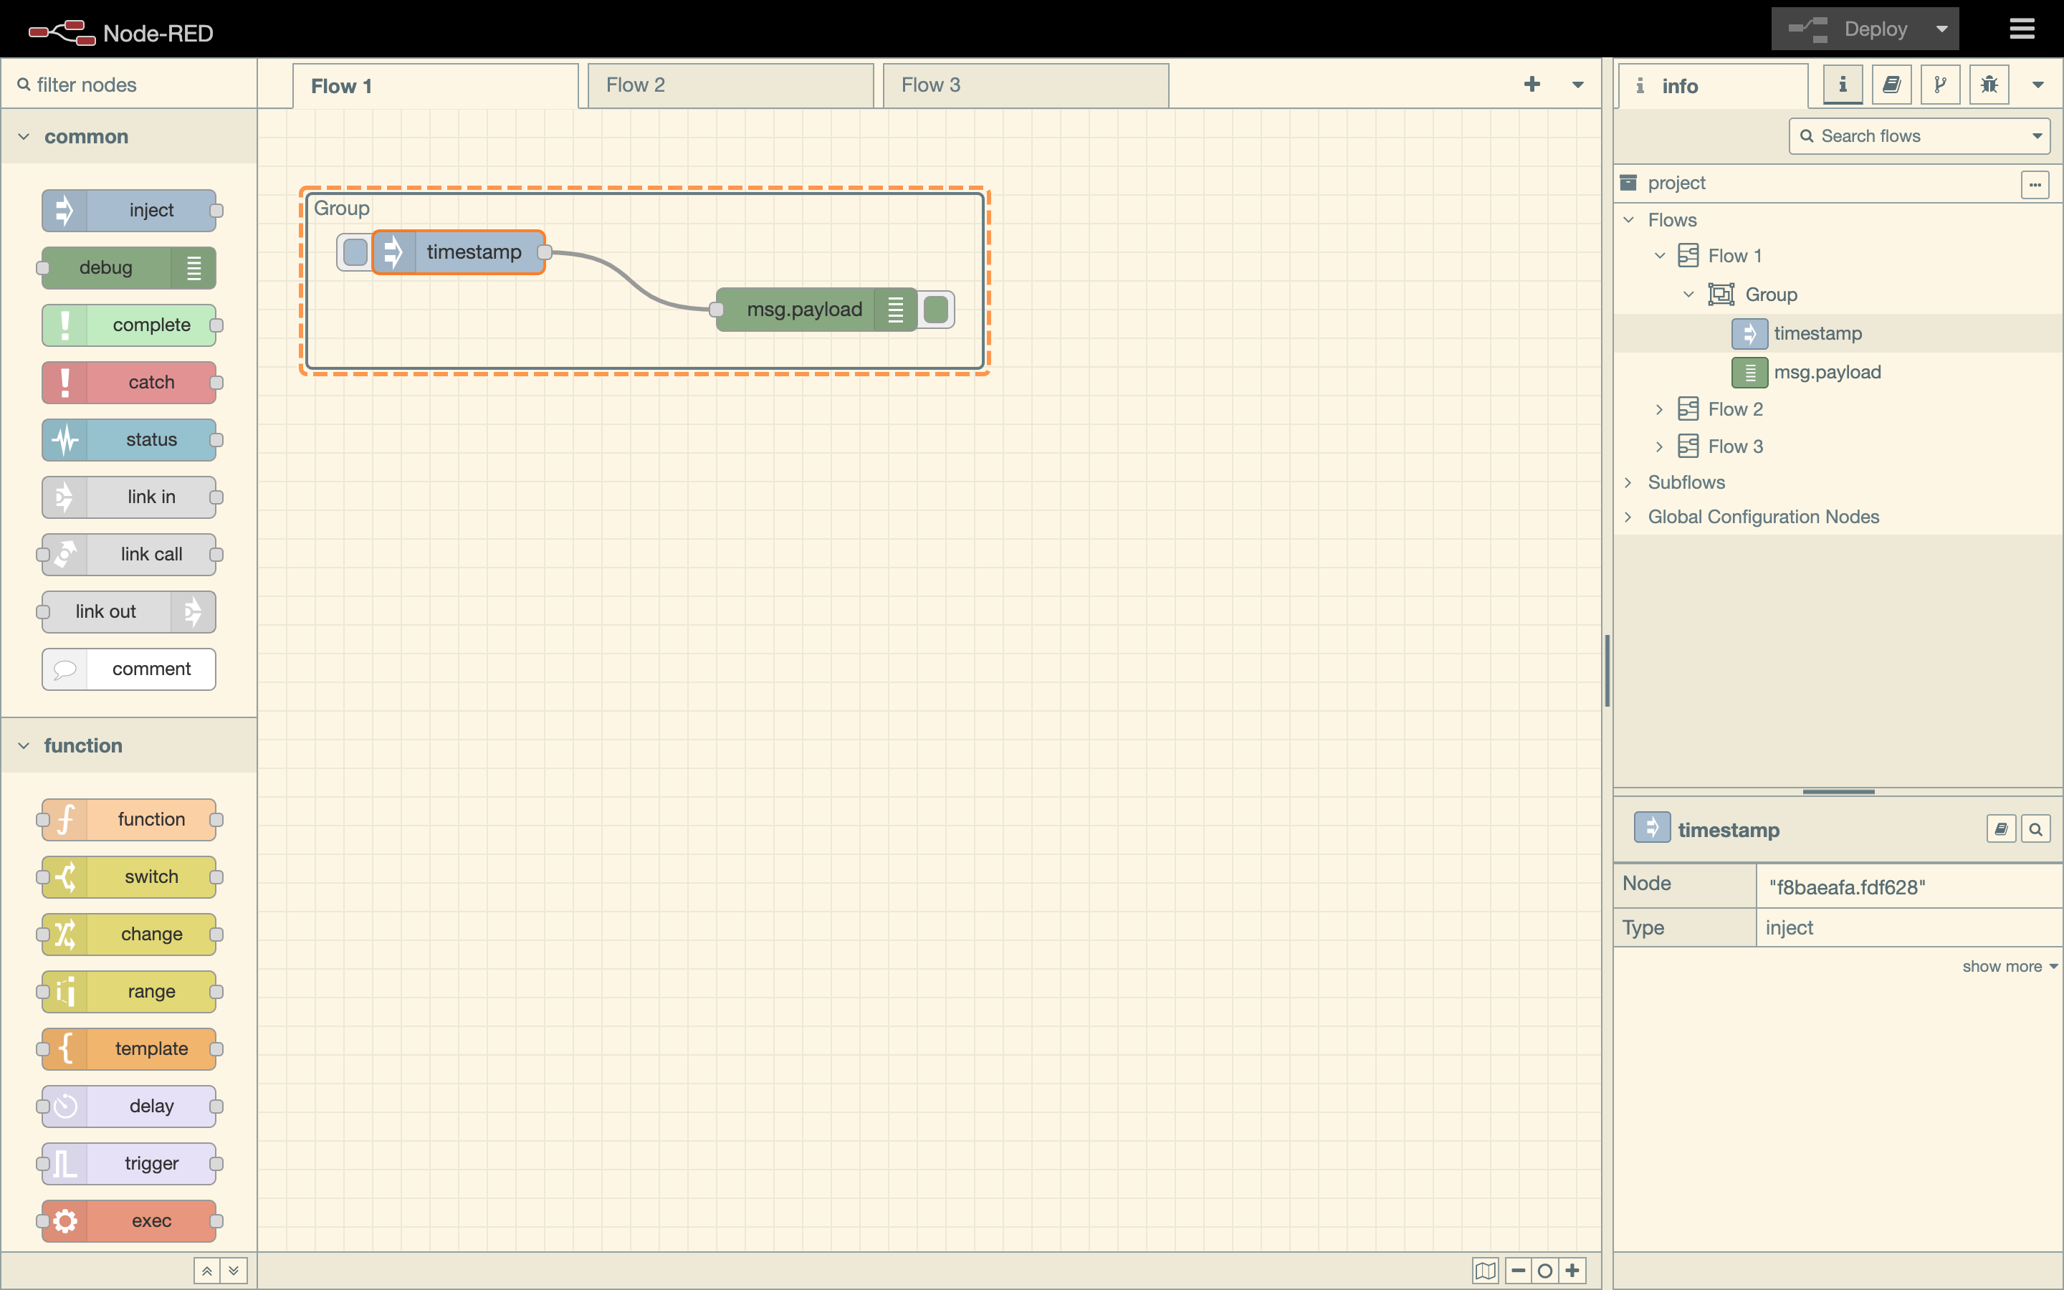Open the Deploy options dropdown arrow
The width and height of the screenshot is (2064, 1290).
tap(1942, 29)
